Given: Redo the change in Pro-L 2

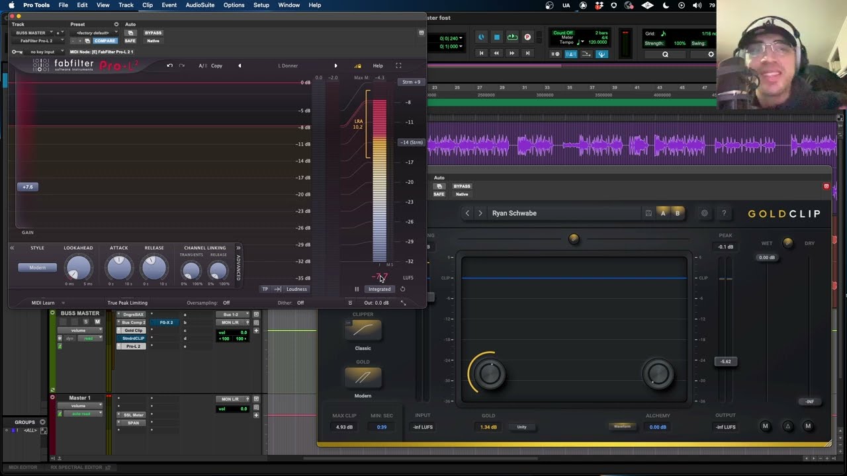Looking at the screenshot, I should pyautogui.click(x=182, y=65).
